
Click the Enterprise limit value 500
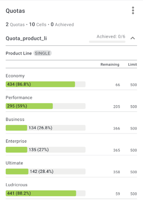coord(133,150)
